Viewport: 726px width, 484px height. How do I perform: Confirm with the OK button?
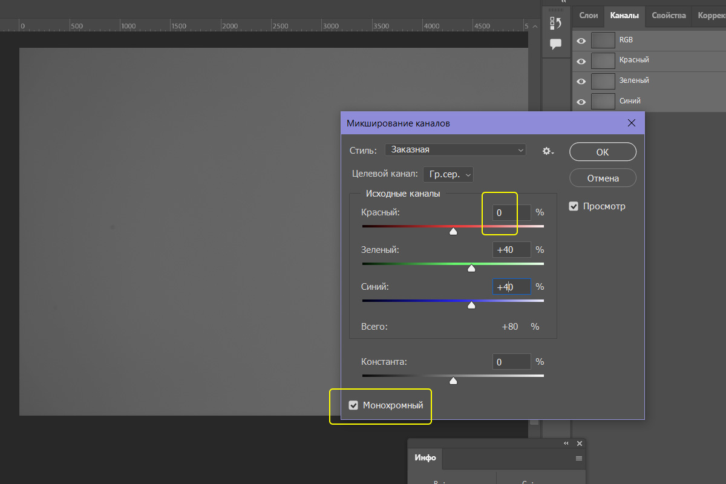coord(603,152)
